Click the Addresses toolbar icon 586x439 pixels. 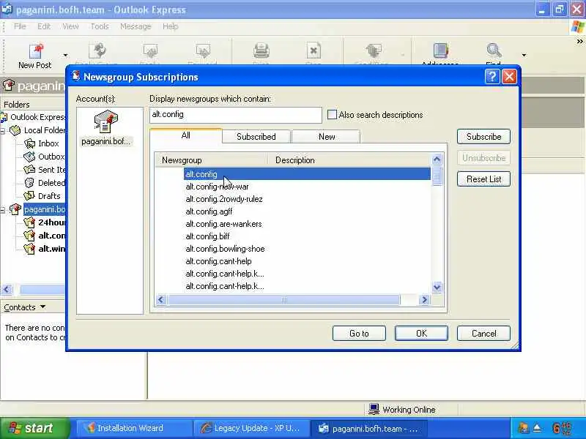click(440, 50)
